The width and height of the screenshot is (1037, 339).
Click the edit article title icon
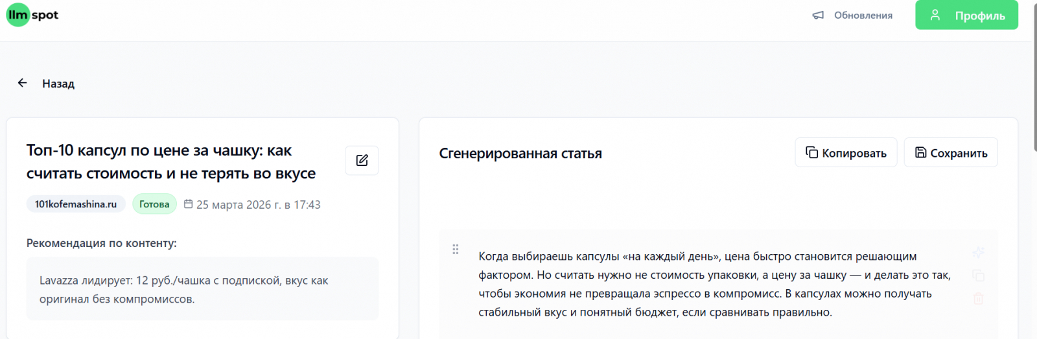coord(362,160)
